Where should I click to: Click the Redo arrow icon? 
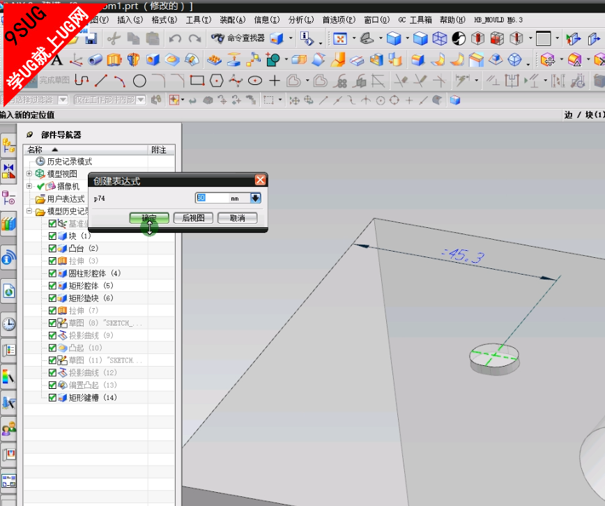pos(195,38)
